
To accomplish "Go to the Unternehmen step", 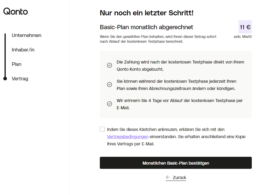I will click(x=27, y=35).
